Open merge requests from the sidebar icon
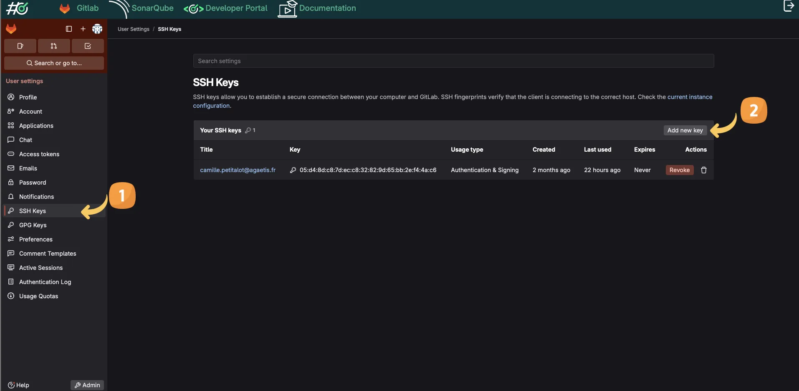This screenshot has height=391, width=799. point(54,46)
